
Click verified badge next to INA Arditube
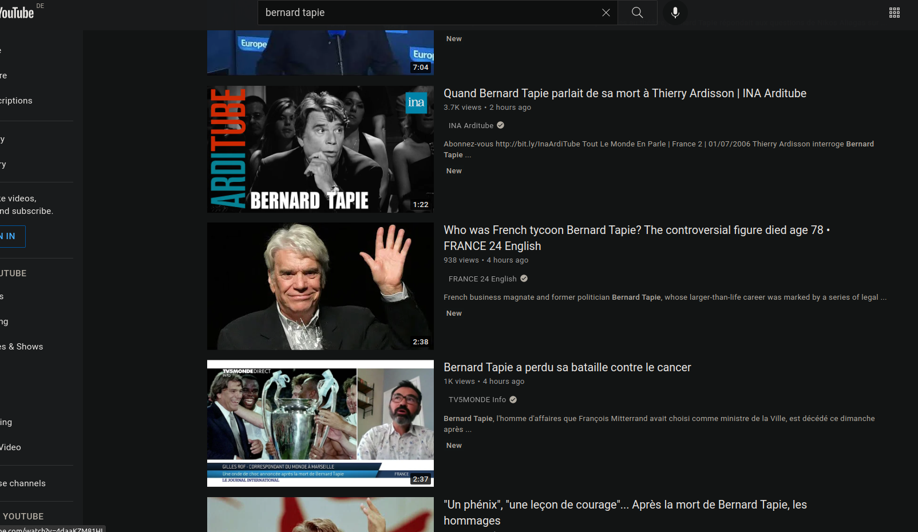point(501,125)
